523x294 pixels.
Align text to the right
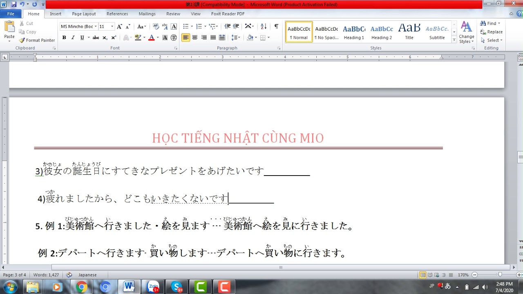point(204,38)
